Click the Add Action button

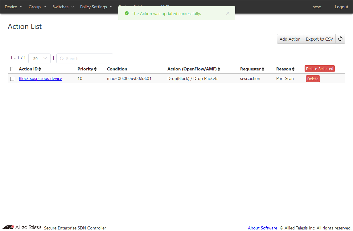[x=290, y=39]
